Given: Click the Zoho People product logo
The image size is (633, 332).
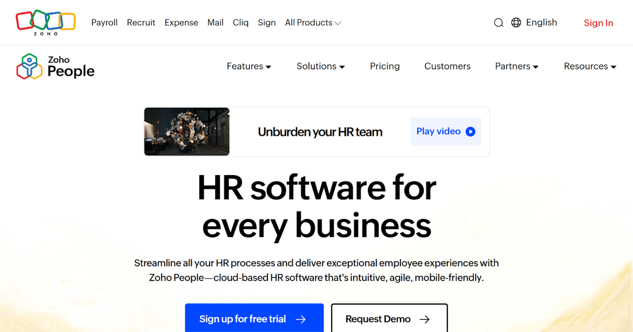Looking at the screenshot, I should click(55, 67).
